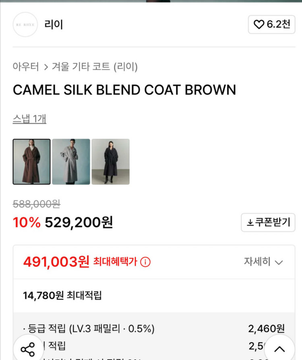Expand the 자세히 chevron

coord(279,263)
